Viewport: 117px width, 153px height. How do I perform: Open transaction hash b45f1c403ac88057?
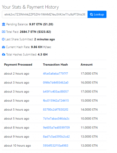(x=56, y=91)
